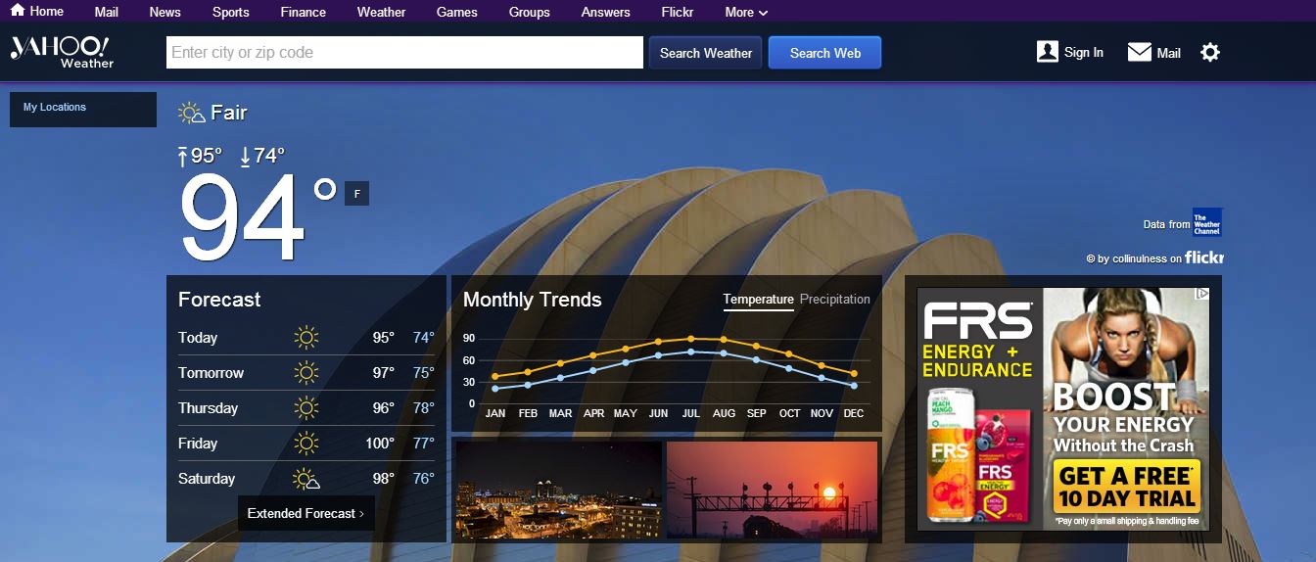Click the Saturday forecast row label
Viewport: 1316px width, 562px height.
(x=207, y=479)
